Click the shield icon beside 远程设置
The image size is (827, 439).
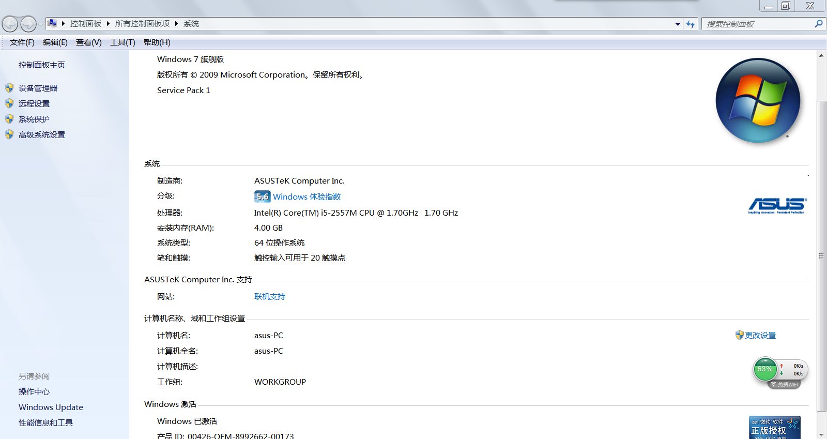tap(9, 103)
